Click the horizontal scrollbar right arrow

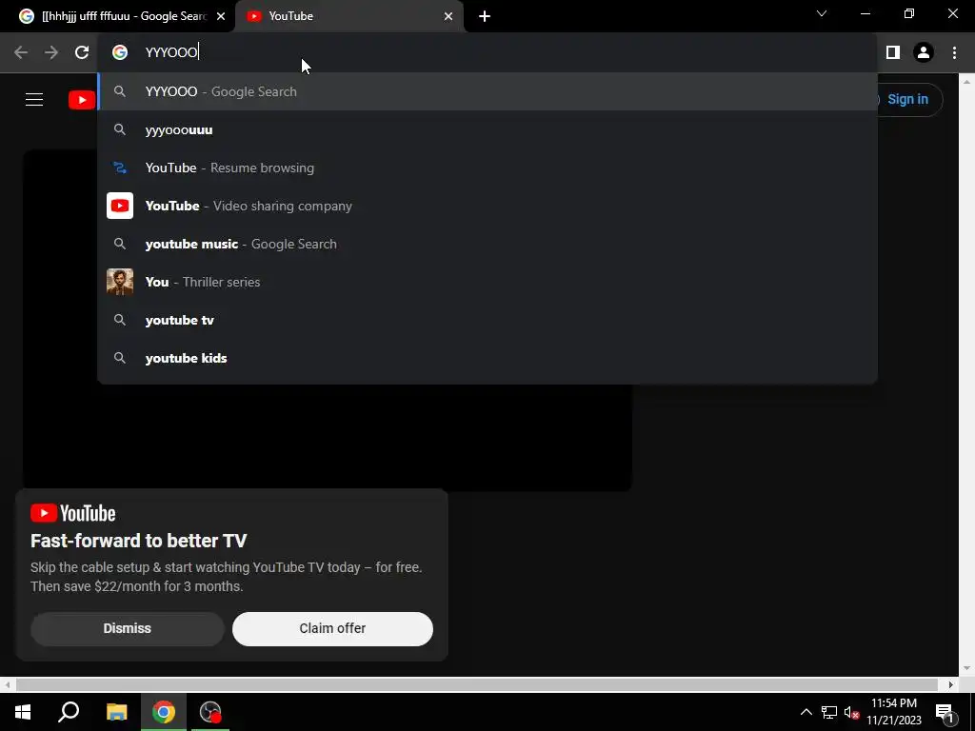951,684
